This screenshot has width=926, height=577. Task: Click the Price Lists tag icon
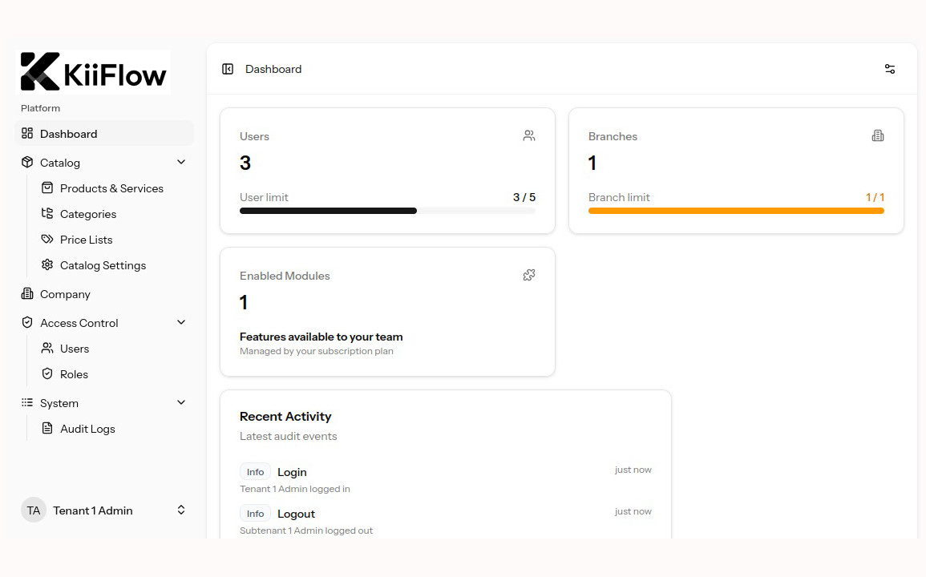click(x=49, y=239)
